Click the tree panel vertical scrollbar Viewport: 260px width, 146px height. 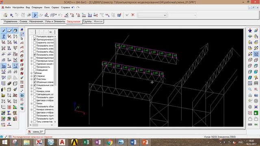pyautogui.click(x=55, y=79)
